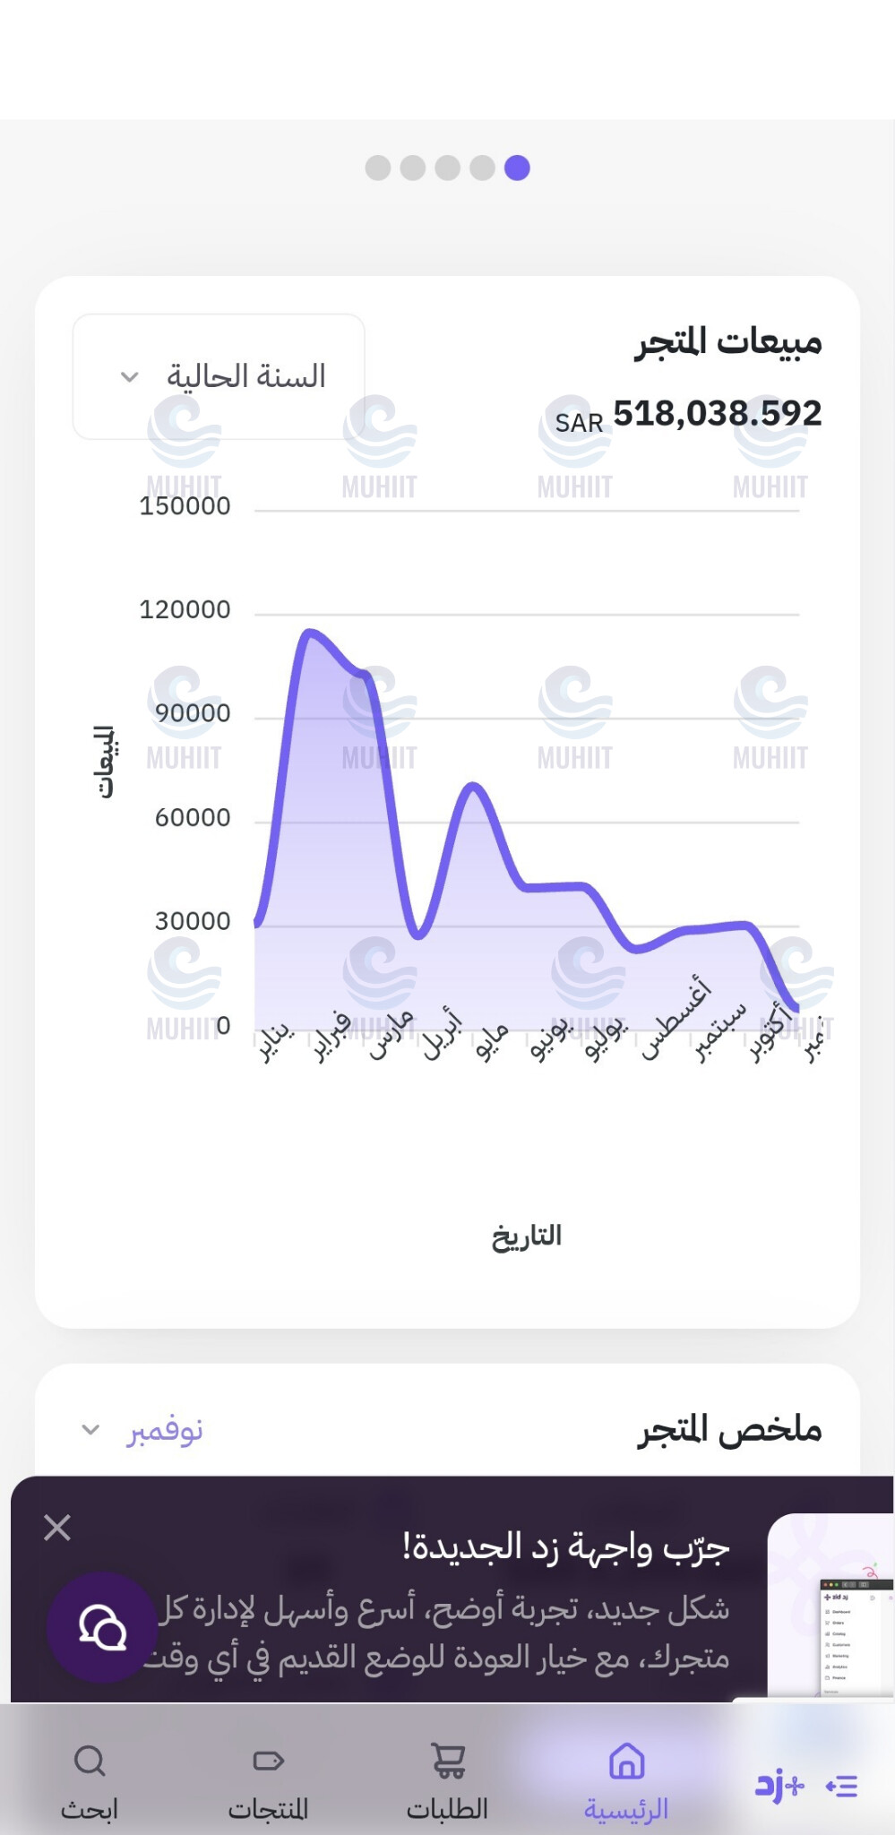Viewport: 895px width, 1835px height.
Task: Go to Home via house icon
Action: coord(626,1761)
